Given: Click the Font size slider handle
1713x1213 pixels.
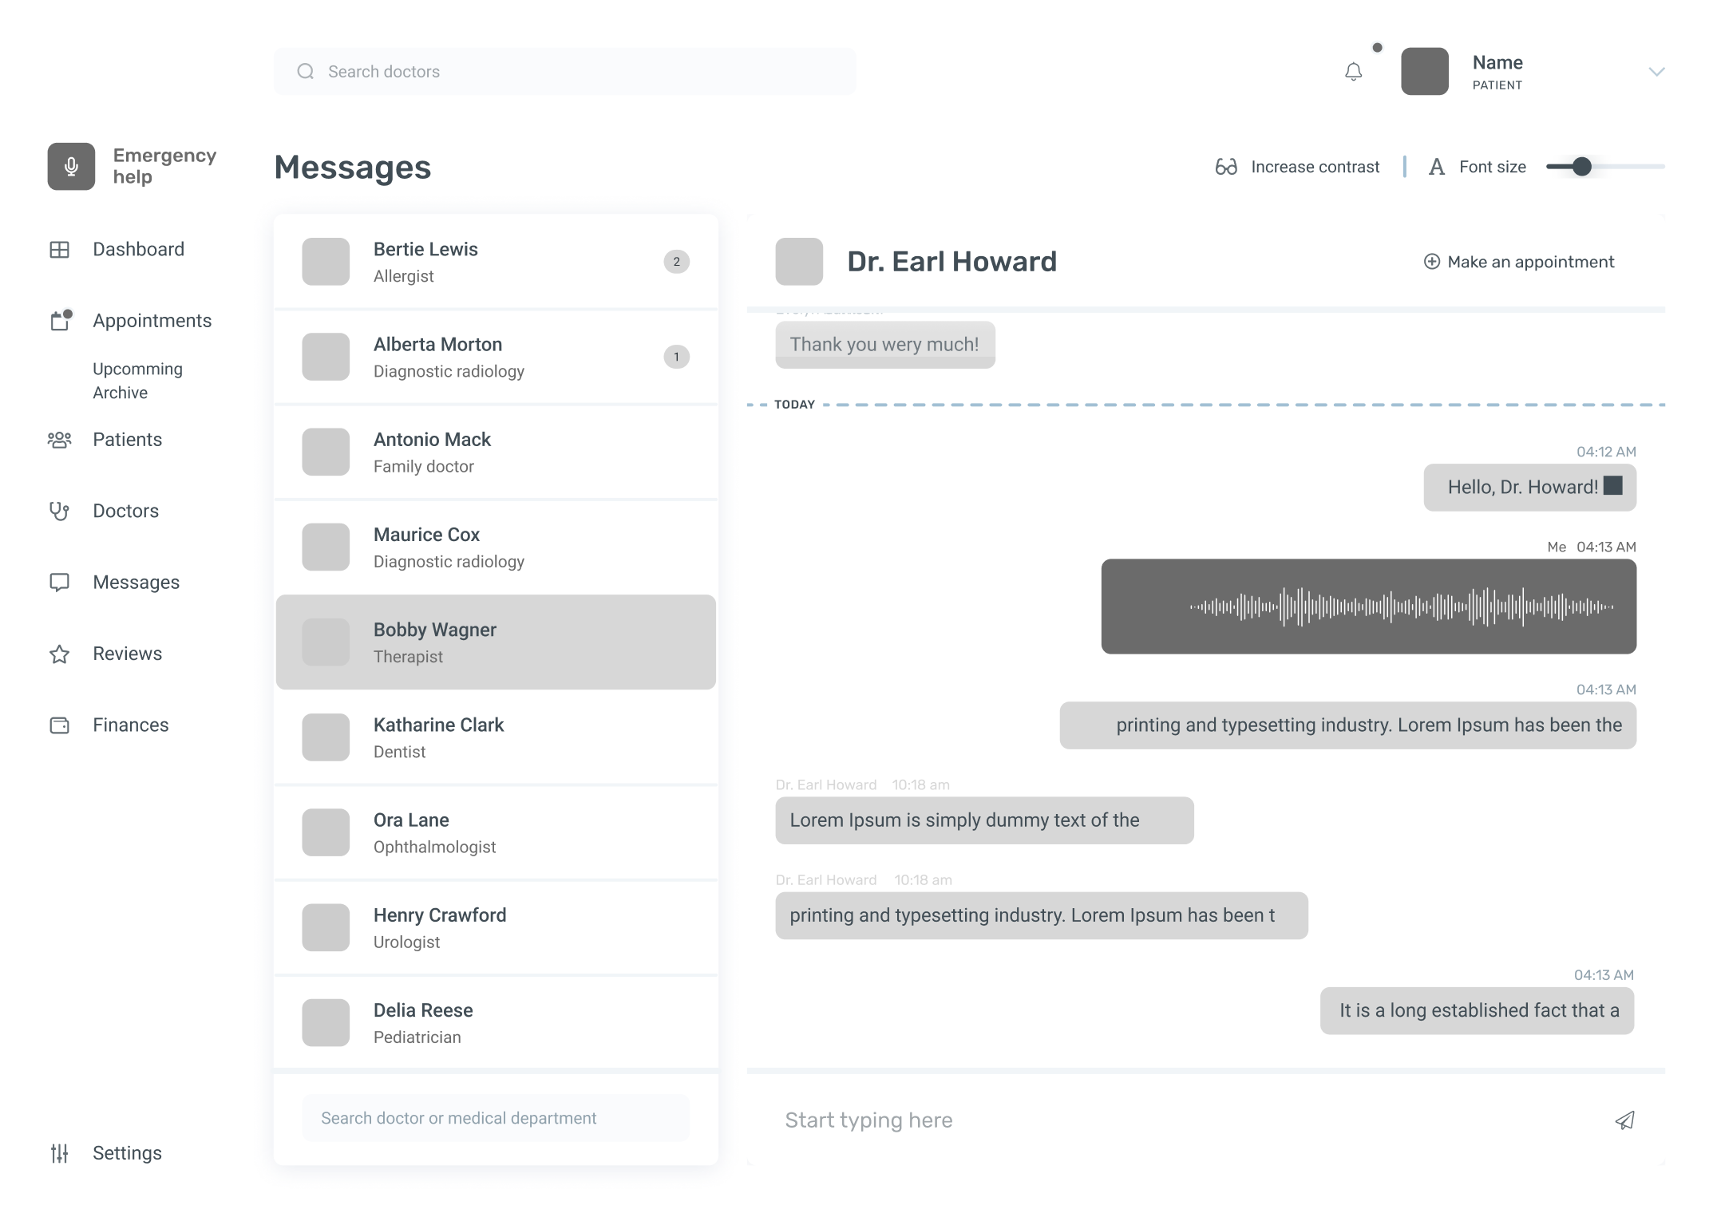Looking at the screenshot, I should pos(1581,167).
